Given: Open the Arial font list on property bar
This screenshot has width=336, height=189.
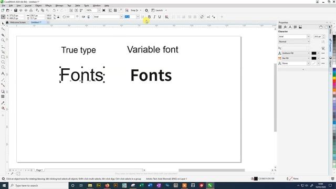Looking at the screenshot, I should point(121,17).
